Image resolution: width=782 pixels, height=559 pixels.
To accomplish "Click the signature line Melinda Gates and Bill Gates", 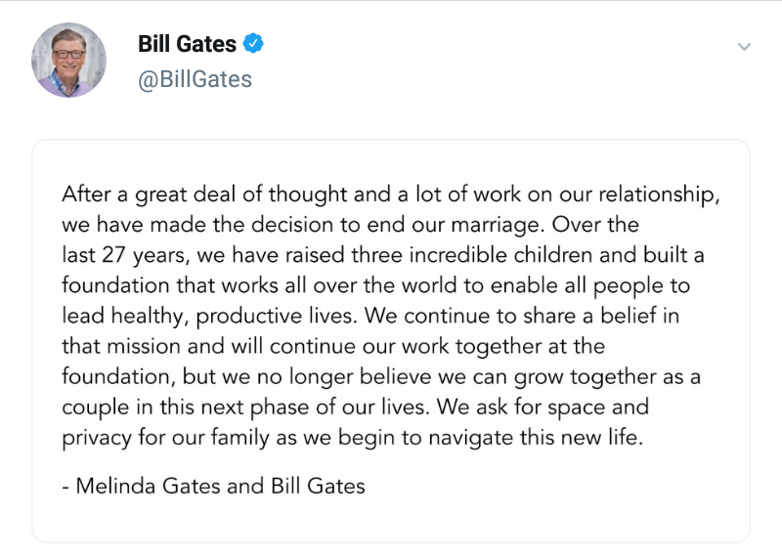I will click(213, 486).
